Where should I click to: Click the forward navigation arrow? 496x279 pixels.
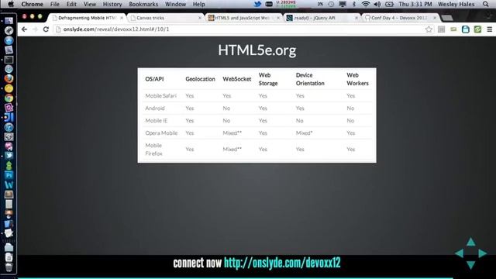tap(35, 29)
